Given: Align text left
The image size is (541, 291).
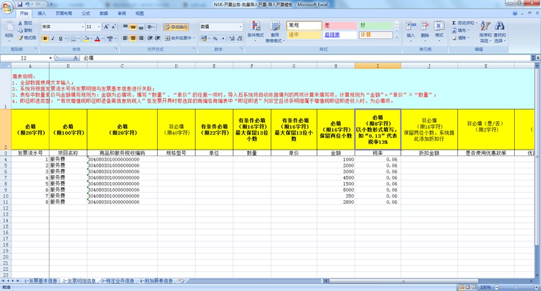Looking at the screenshot, I should tap(125, 38).
